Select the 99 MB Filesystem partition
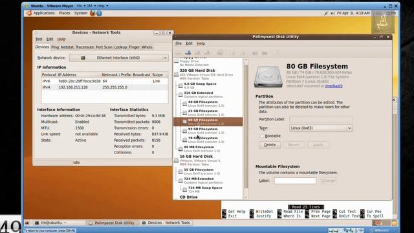The image size is (414, 233). (202, 149)
